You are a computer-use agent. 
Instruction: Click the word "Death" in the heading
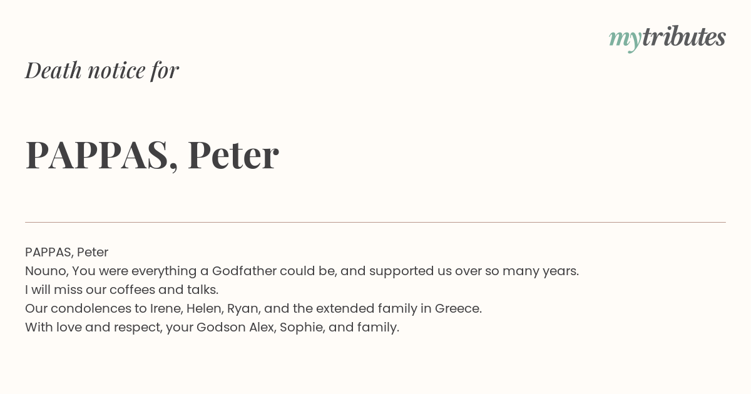pos(53,70)
